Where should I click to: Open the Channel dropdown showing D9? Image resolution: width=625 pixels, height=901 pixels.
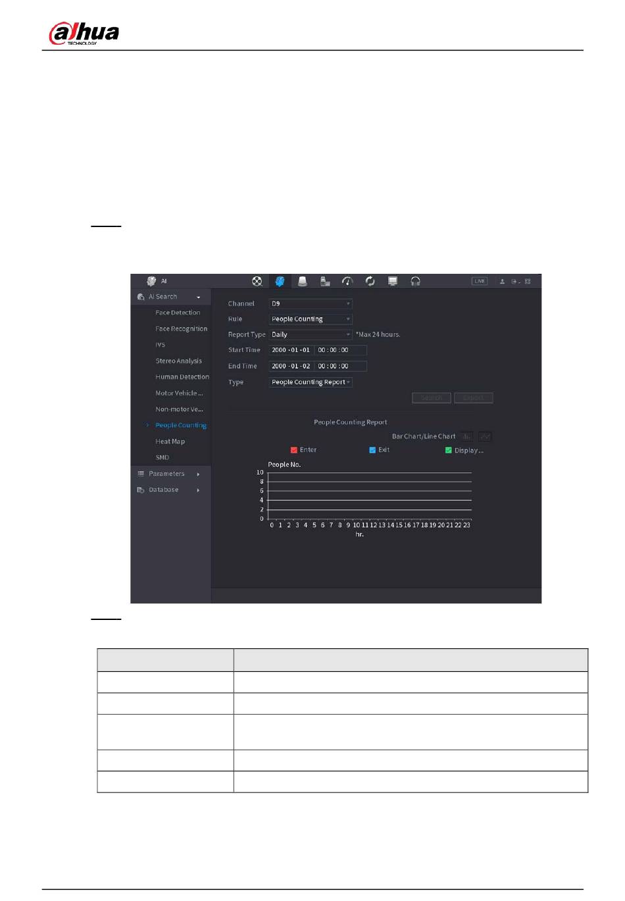pos(311,304)
